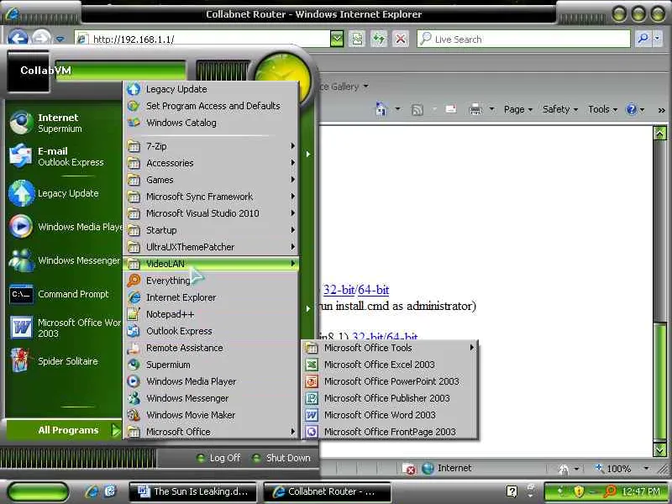
Task: Click the green Start button
Action: 38,491
